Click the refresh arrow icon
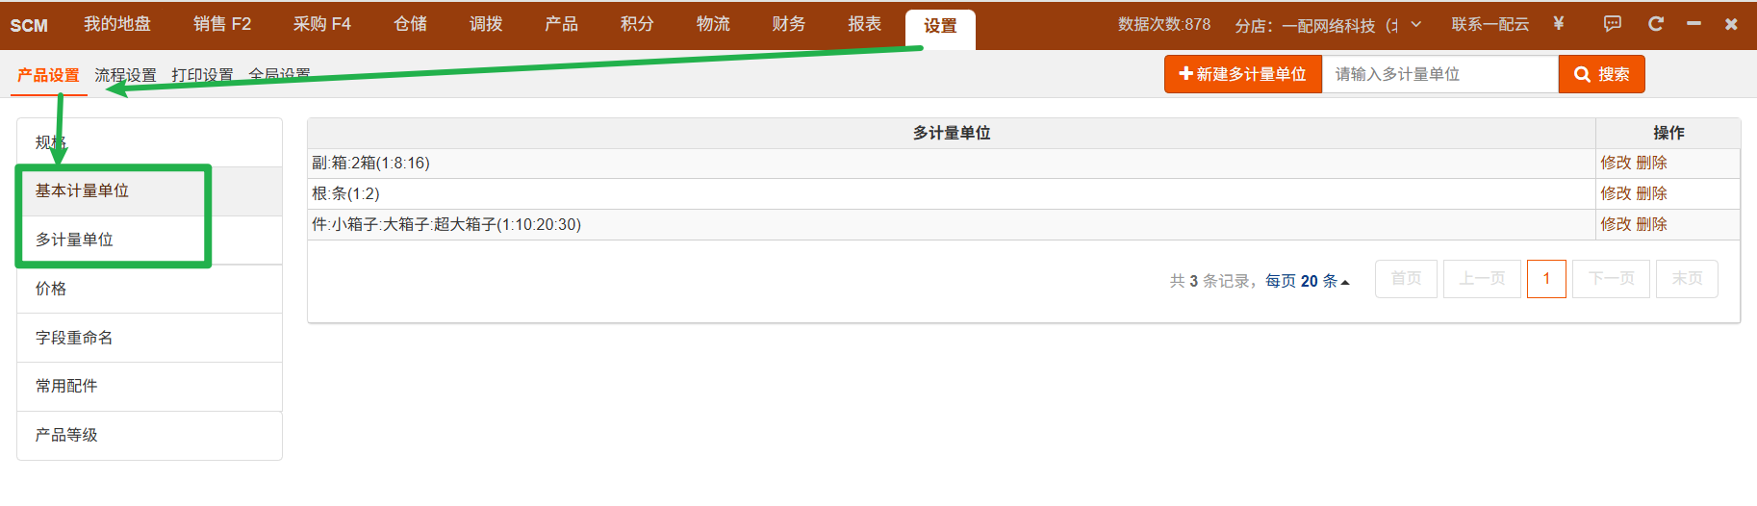 tap(1655, 24)
